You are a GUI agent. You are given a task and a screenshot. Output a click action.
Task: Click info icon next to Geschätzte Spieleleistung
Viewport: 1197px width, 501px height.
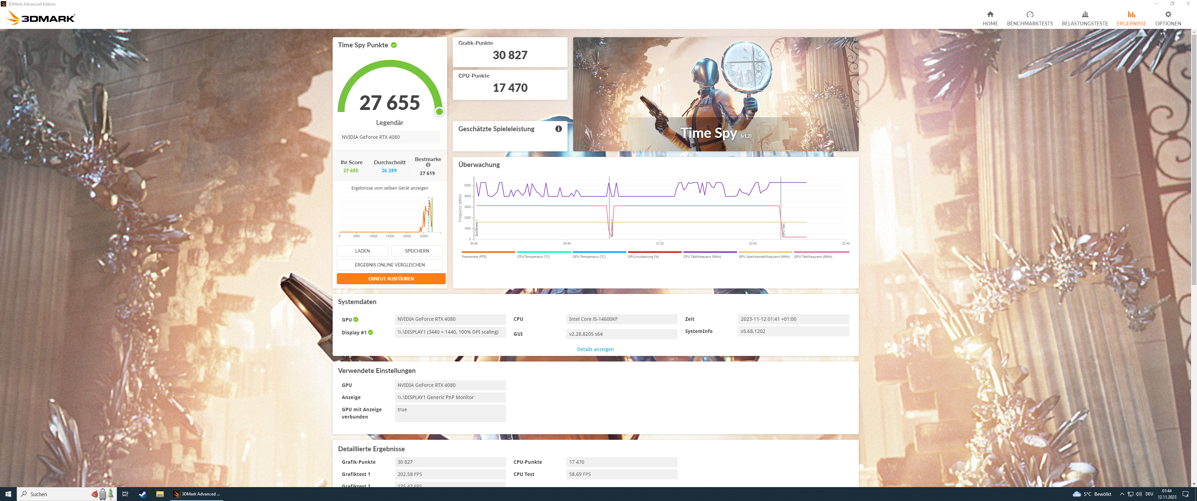pos(558,129)
